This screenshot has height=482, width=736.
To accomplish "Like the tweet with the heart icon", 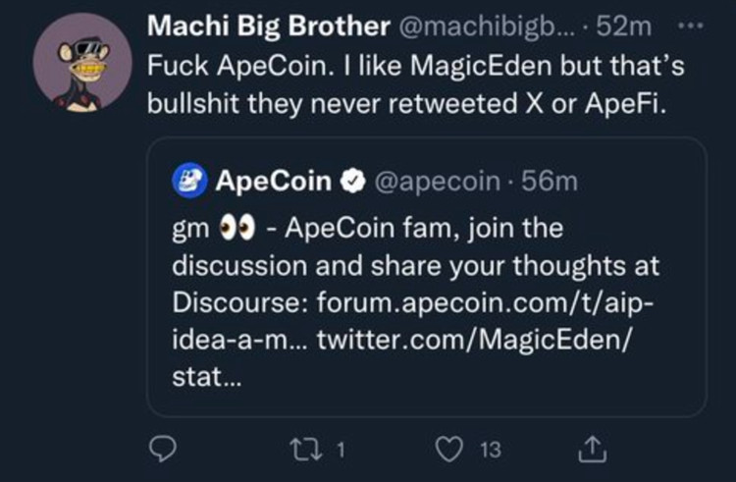I will coord(450,450).
